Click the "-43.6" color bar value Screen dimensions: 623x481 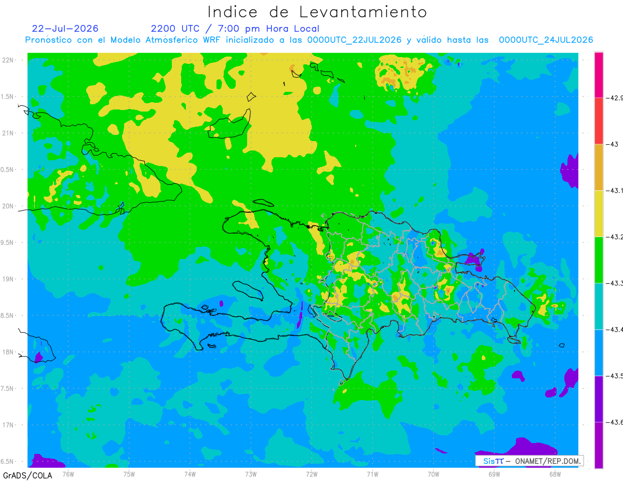pos(615,422)
